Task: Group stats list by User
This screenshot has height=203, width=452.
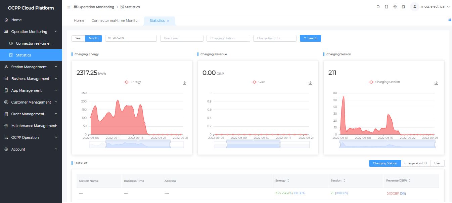Action: point(438,163)
